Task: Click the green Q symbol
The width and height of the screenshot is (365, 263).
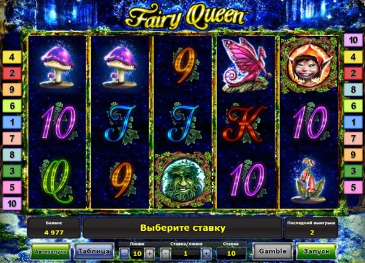Action: tap(58, 181)
